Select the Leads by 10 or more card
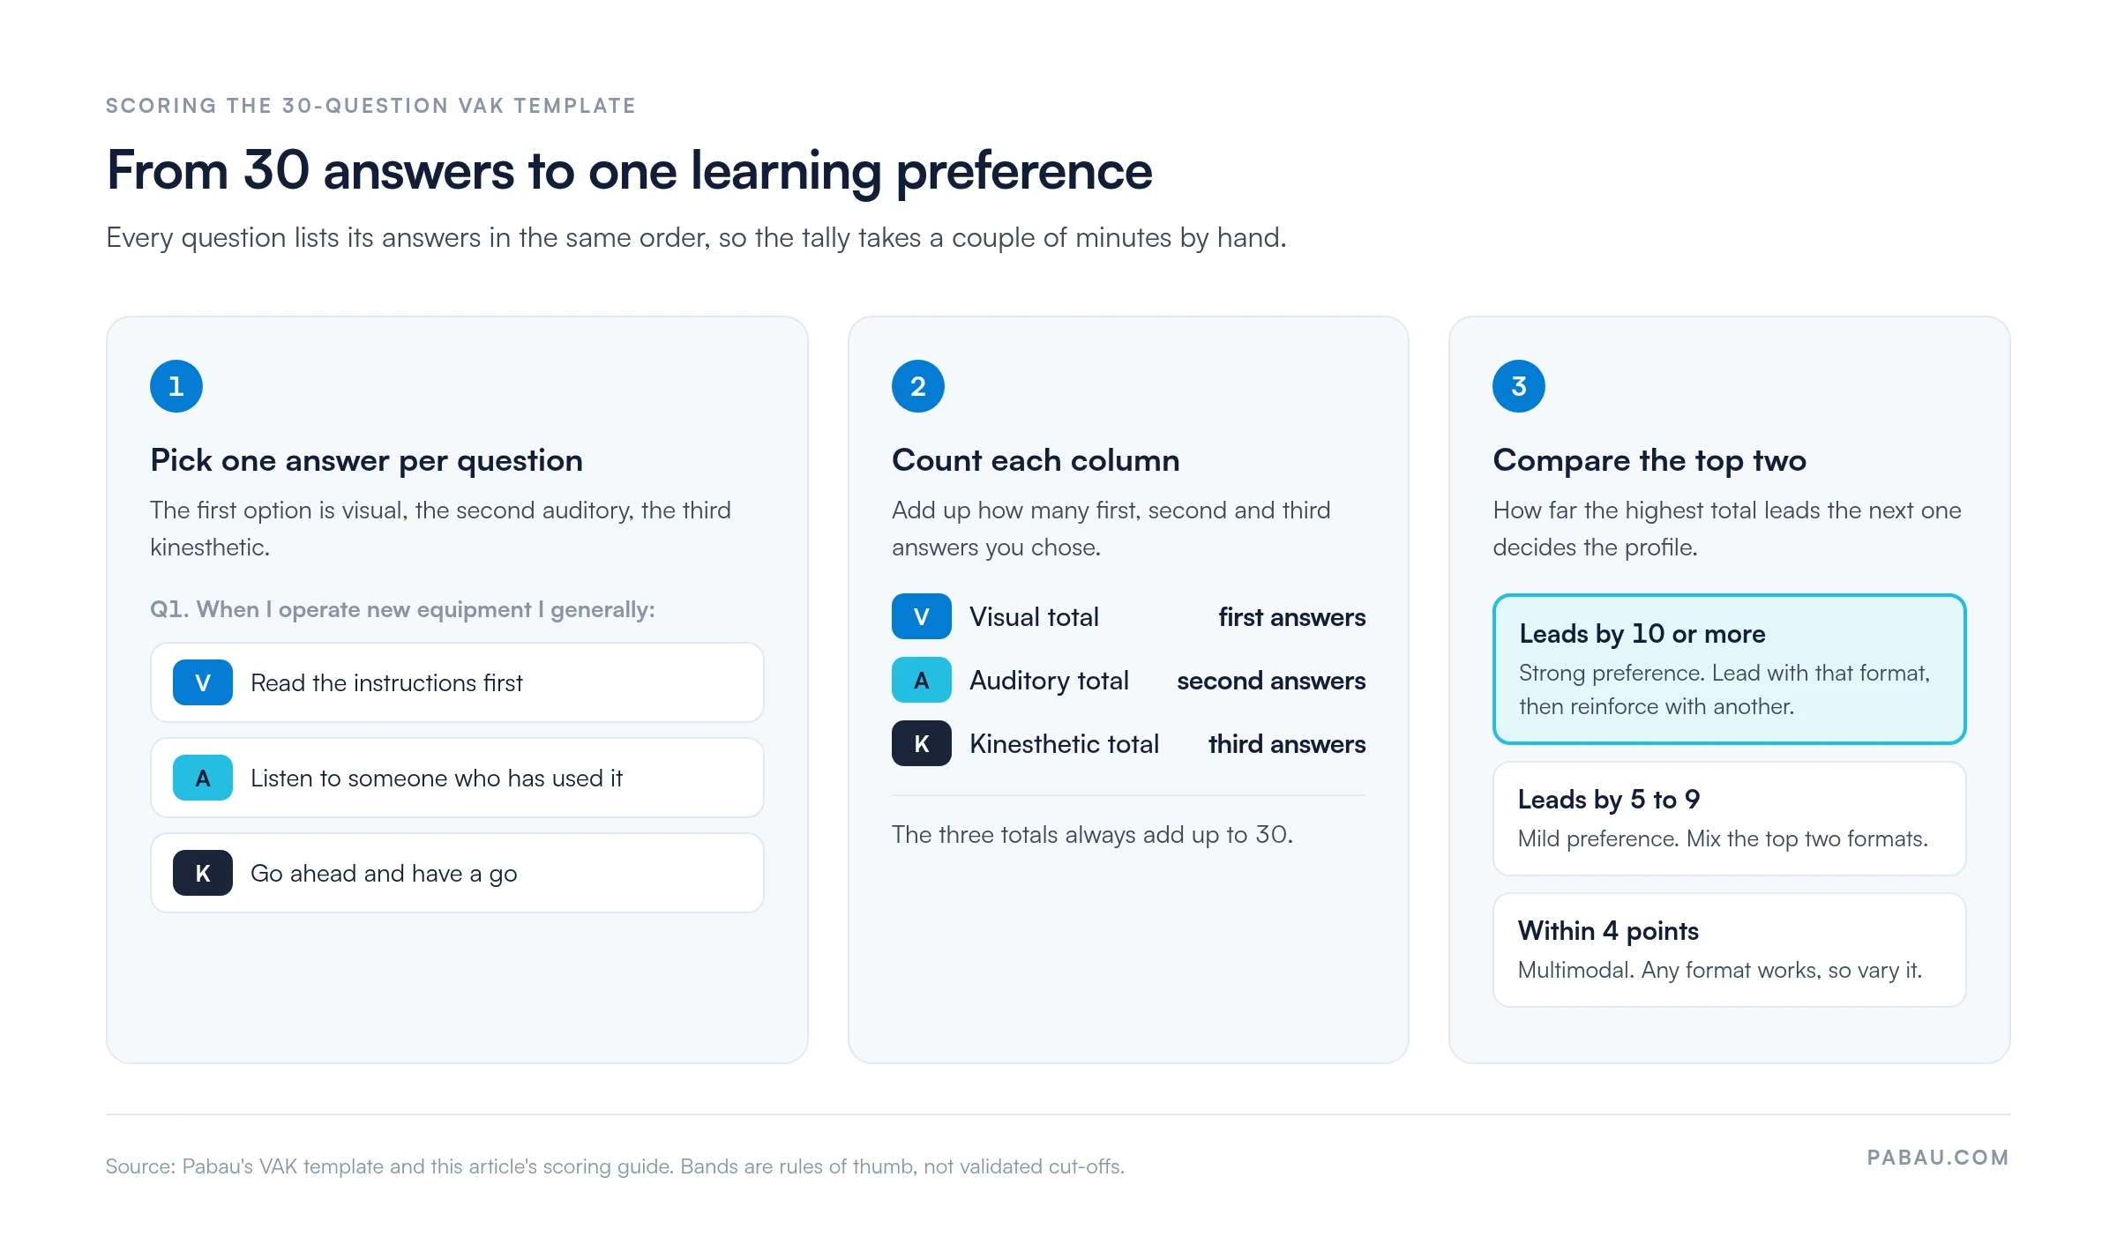Screen dimensions: 2117x1259 pos(1729,669)
